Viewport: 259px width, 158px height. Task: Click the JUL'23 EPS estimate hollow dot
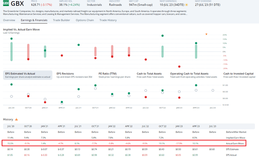pyautogui.click(x=213, y=91)
